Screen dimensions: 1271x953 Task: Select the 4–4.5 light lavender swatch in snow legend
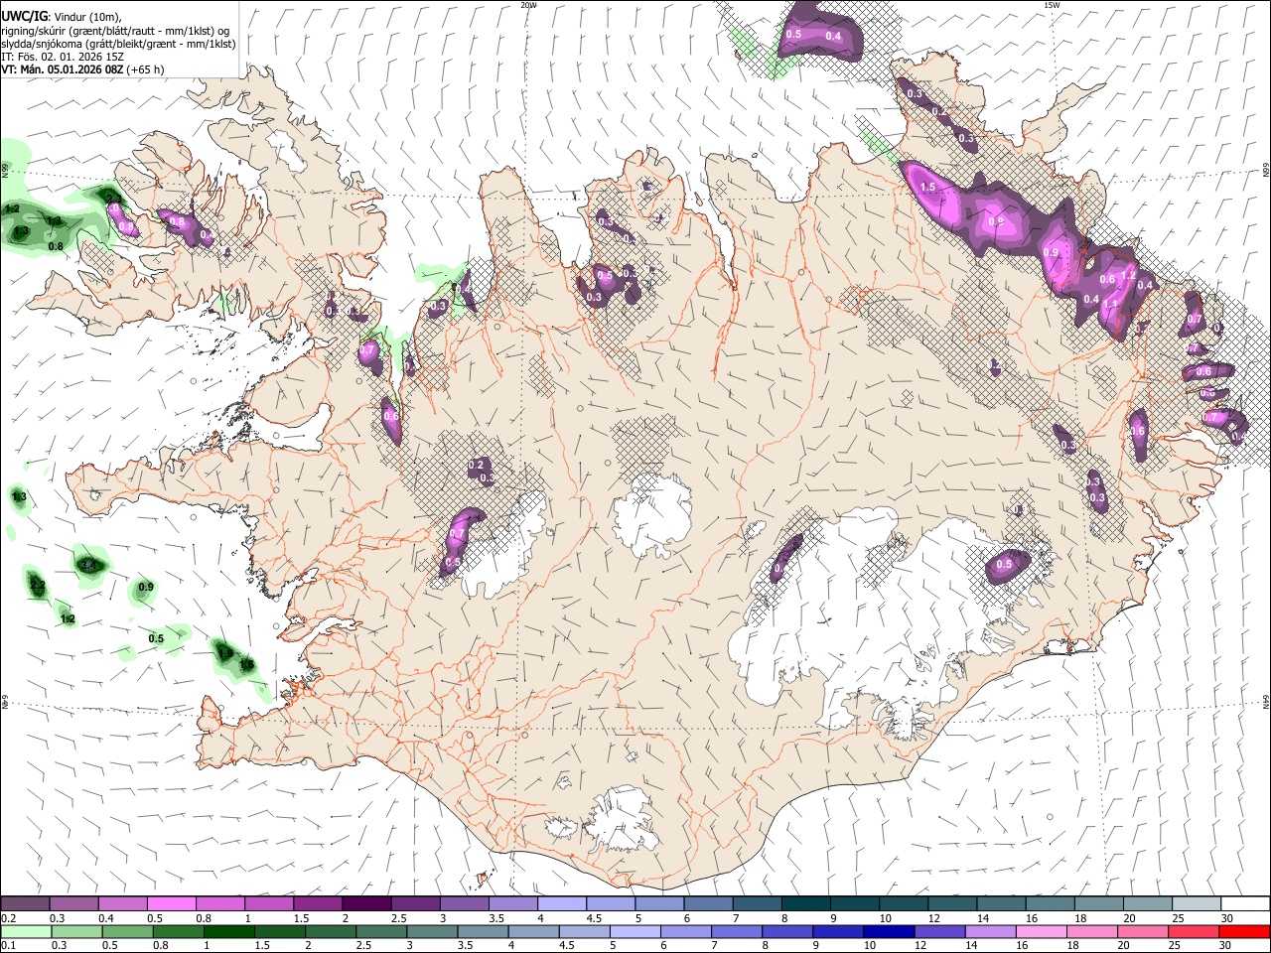click(562, 904)
